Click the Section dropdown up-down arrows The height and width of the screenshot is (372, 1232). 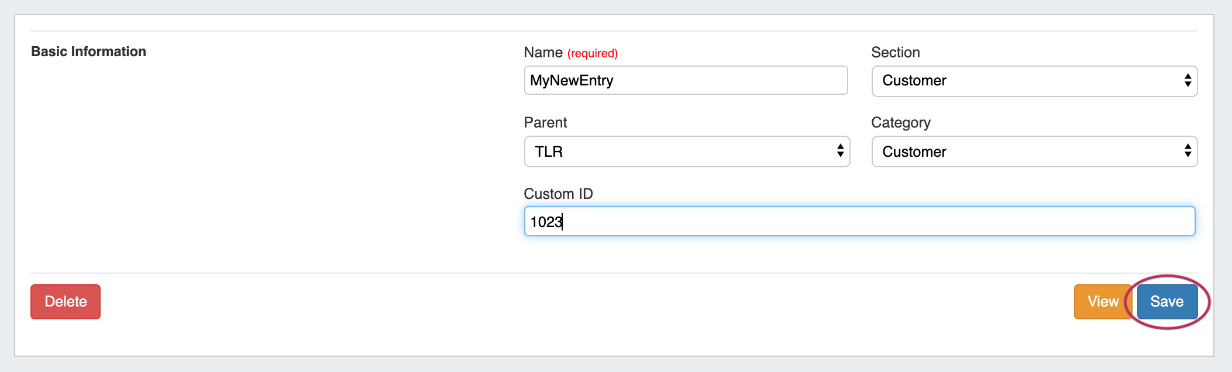pyautogui.click(x=1188, y=81)
